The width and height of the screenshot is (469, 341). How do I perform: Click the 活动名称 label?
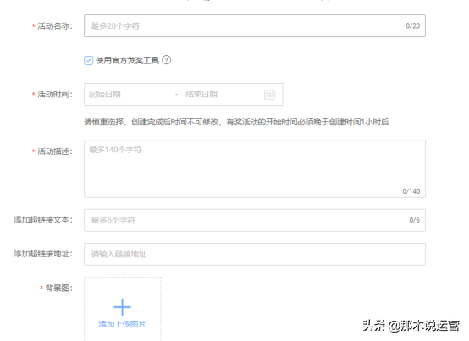(x=55, y=26)
